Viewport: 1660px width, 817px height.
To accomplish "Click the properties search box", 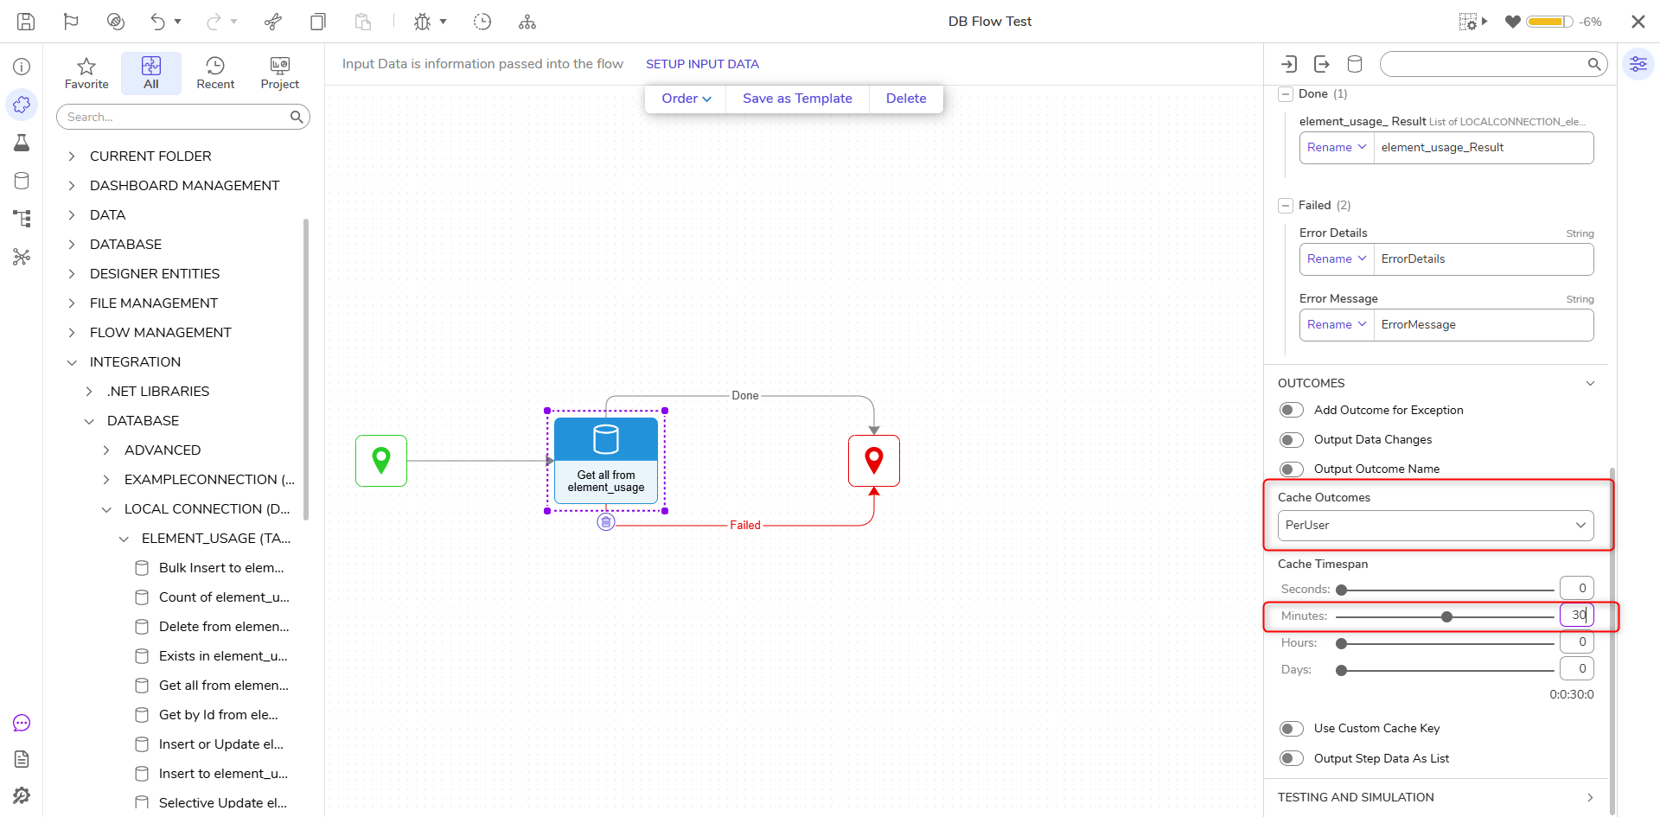I will (1493, 64).
